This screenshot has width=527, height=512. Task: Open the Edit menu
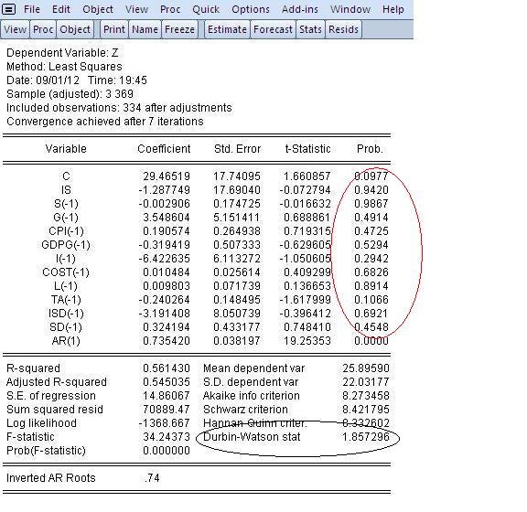click(x=60, y=9)
